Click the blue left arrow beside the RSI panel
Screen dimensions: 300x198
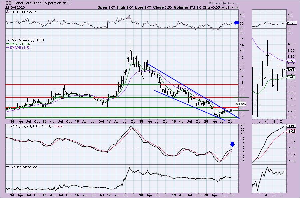point(236,23)
